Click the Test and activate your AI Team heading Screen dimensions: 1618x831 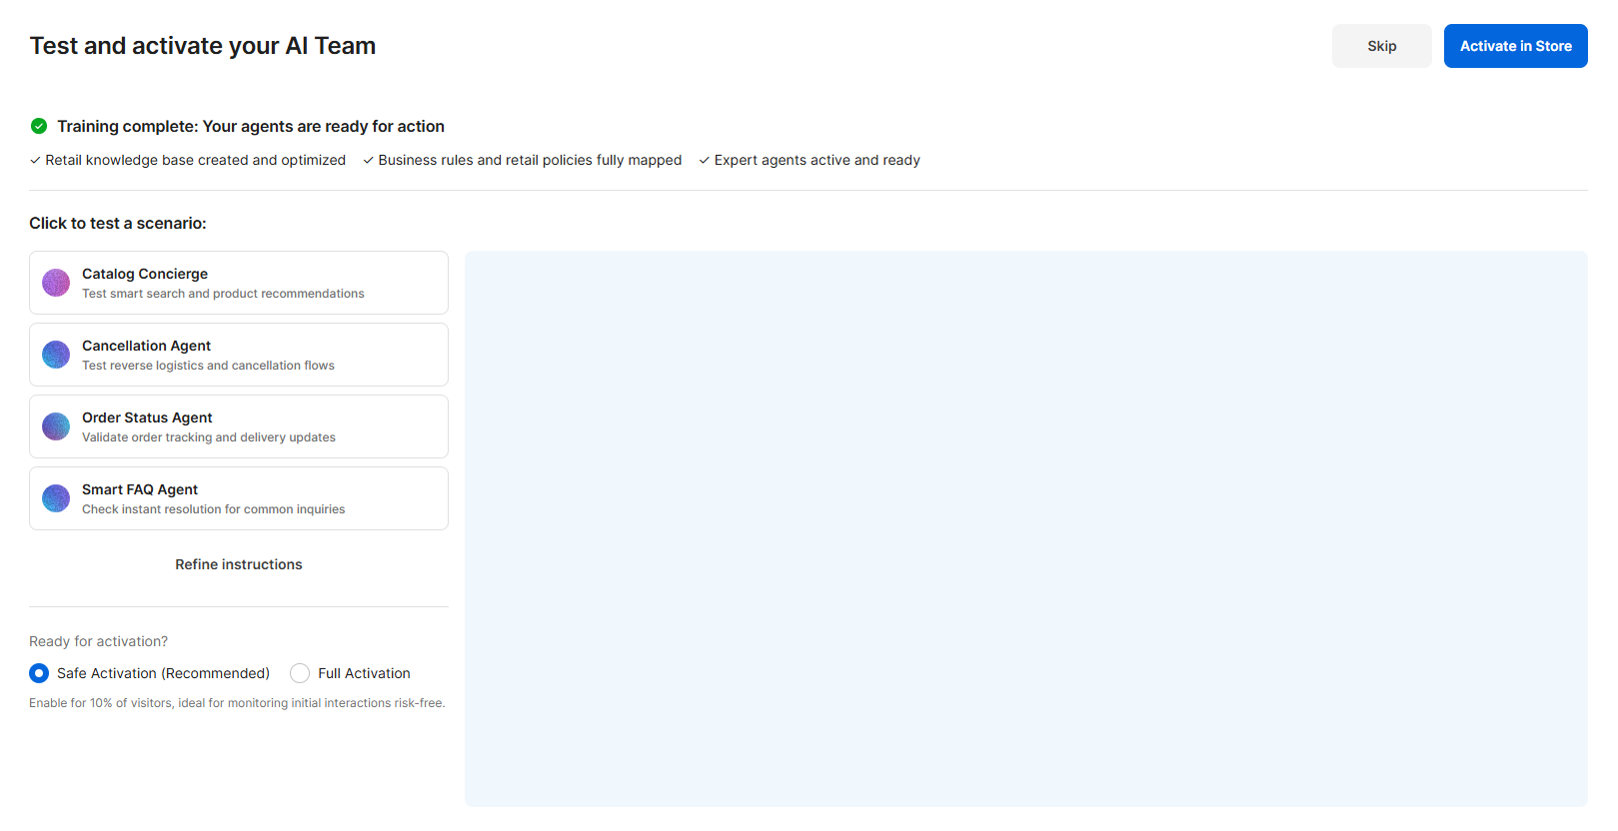203,46
